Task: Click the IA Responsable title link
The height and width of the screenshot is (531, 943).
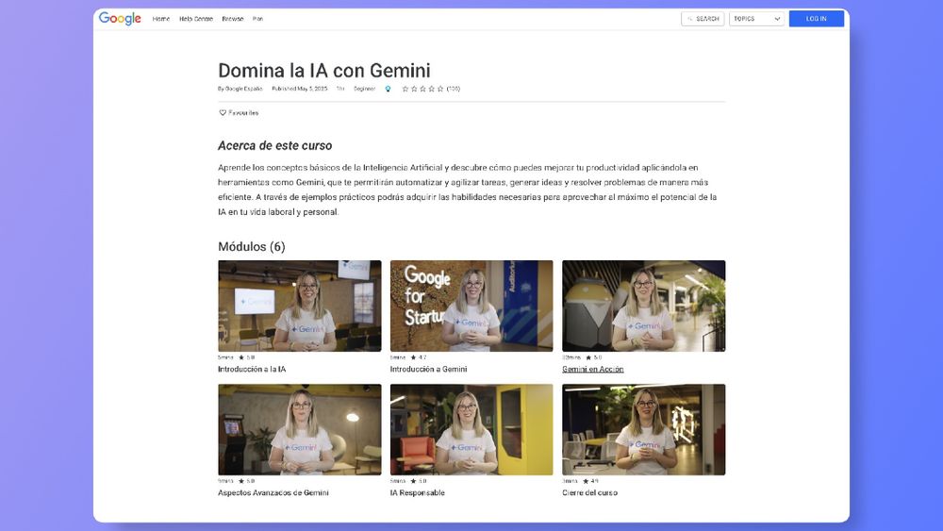Action: point(418,492)
